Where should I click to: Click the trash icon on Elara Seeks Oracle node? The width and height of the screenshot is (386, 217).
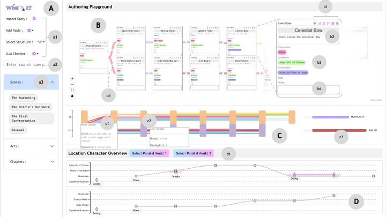point(144,27)
